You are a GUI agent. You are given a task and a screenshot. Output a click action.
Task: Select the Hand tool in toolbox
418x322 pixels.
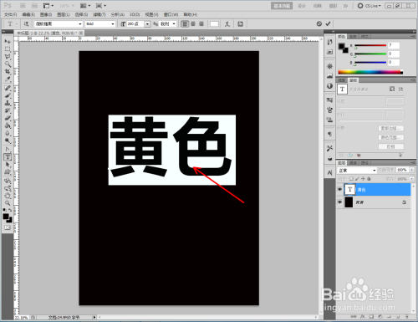pos(8,196)
